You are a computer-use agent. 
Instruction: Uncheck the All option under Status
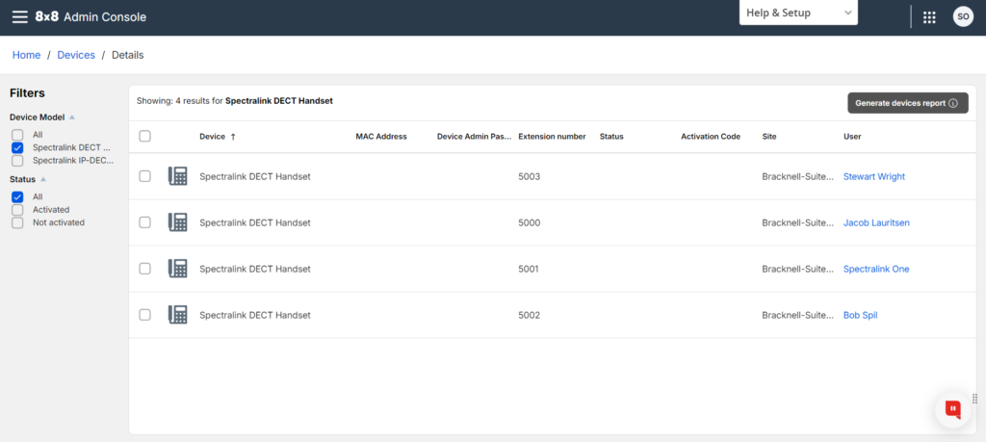coord(17,196)
